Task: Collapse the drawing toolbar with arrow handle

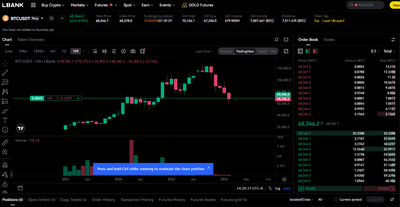Action: (11, 175)
